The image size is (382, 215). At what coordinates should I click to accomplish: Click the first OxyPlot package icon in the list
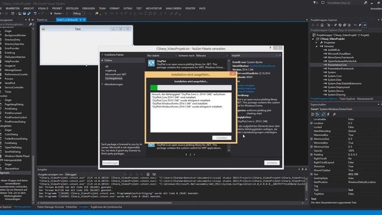[151, 63]
